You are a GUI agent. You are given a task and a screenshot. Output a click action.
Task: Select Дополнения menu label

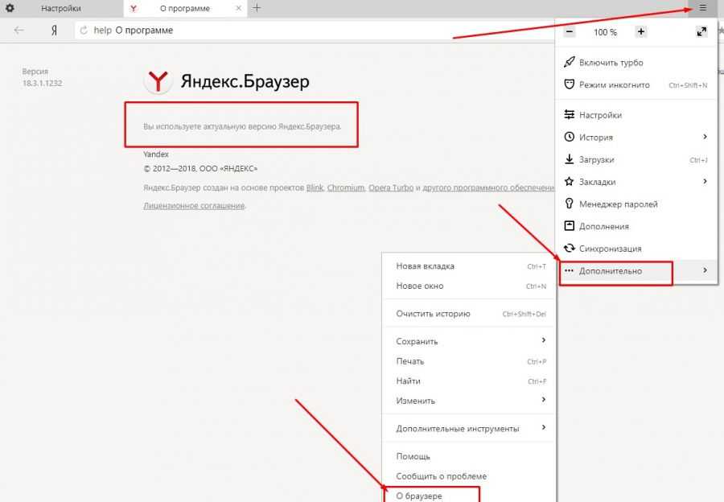pos(604,227)
